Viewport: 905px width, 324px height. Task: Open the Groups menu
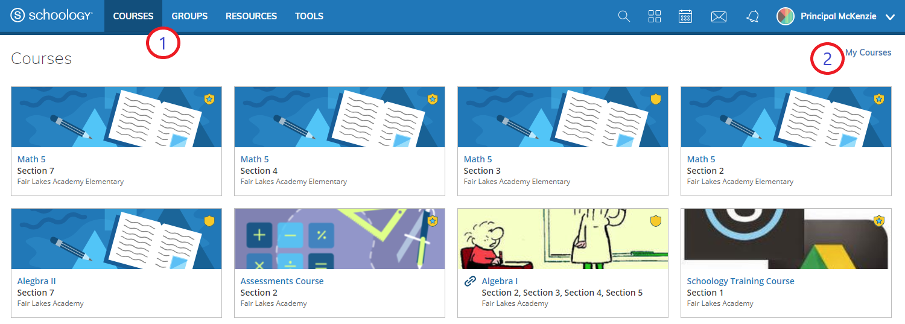coord(189,16)
